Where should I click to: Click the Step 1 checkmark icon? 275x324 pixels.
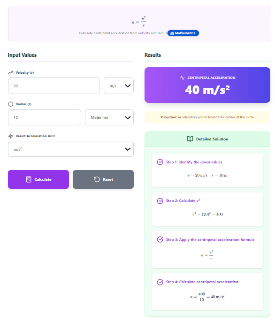click(160, 162)
